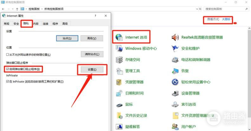Open 轻松使用设置中心 icon
The image size is (251, 131).
175,82
